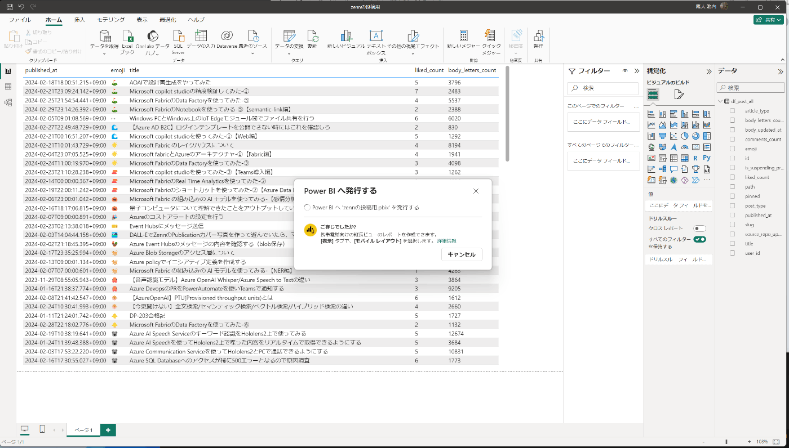Click the Excel workbook source icon
The width and height of the screenshot is (789, 448).
[x=128, y=36]
